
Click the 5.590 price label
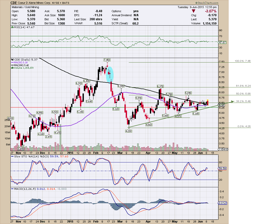[139, 98]
